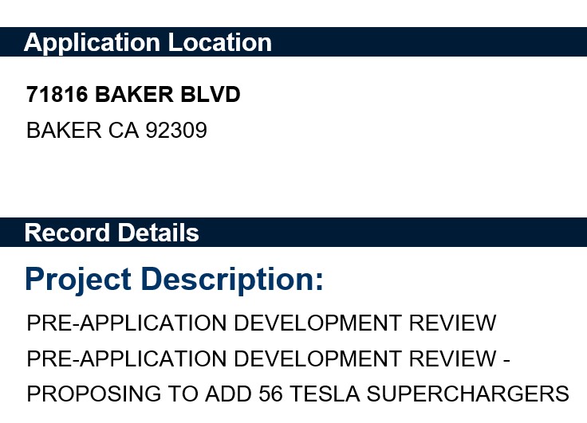Click the review line ending with a dash
587x423 pixels.
tap(268, 358)
